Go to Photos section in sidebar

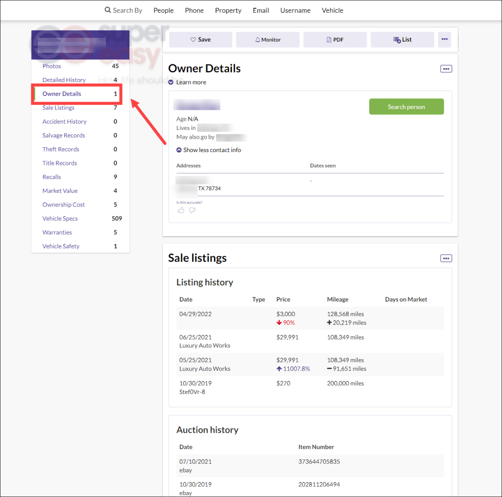pyautogui.click(x=51, y=66)
